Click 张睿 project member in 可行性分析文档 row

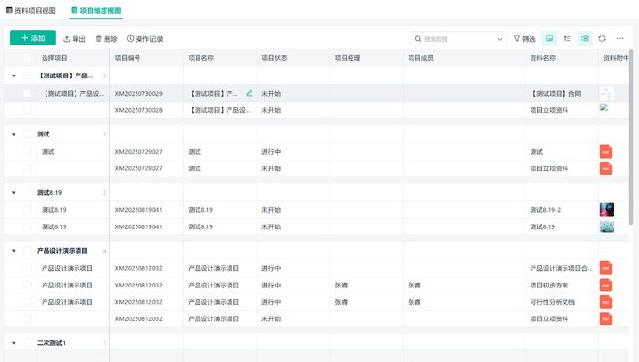(414, 302)
